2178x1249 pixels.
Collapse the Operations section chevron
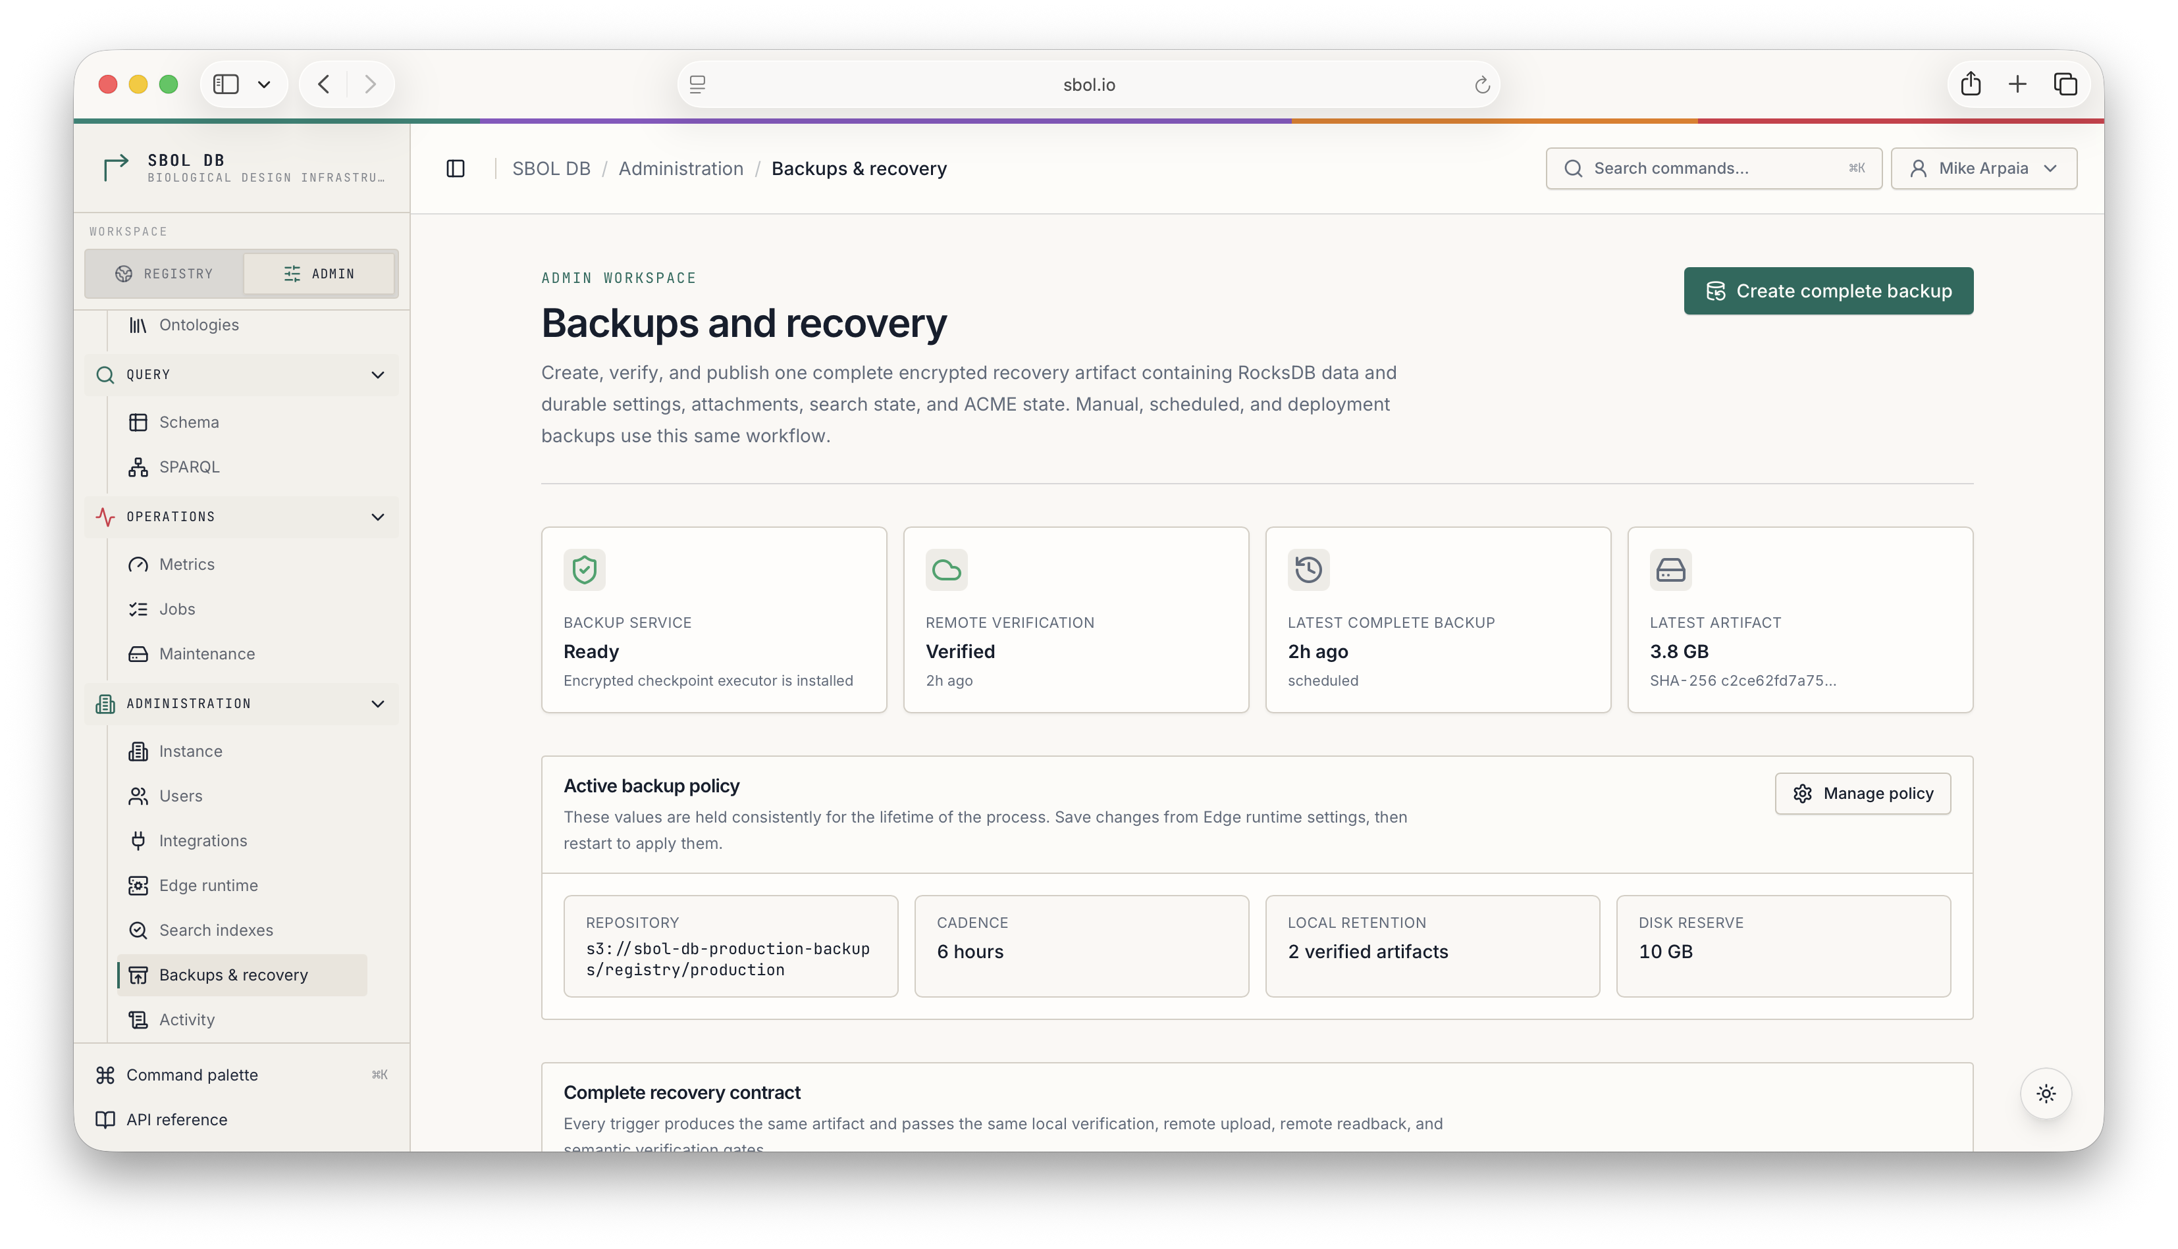coord(377,517)
